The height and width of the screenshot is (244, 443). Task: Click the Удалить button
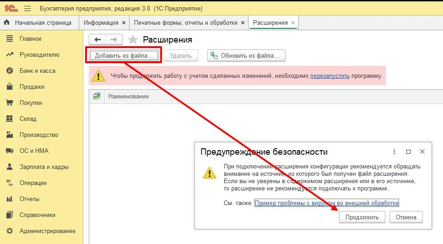coord(181,55)
